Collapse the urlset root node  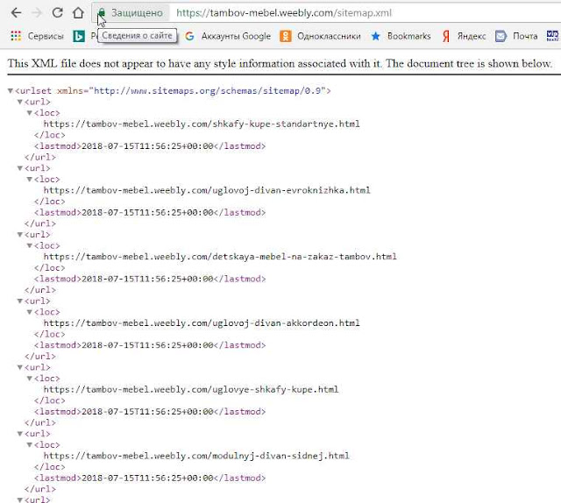11,91
